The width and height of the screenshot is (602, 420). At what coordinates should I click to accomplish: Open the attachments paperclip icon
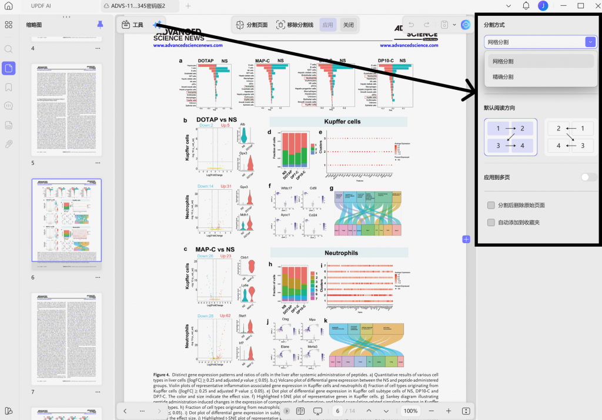pos(8,144)
